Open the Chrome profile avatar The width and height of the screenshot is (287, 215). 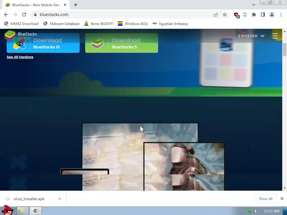pyautogui.click(x=272, y=15)
